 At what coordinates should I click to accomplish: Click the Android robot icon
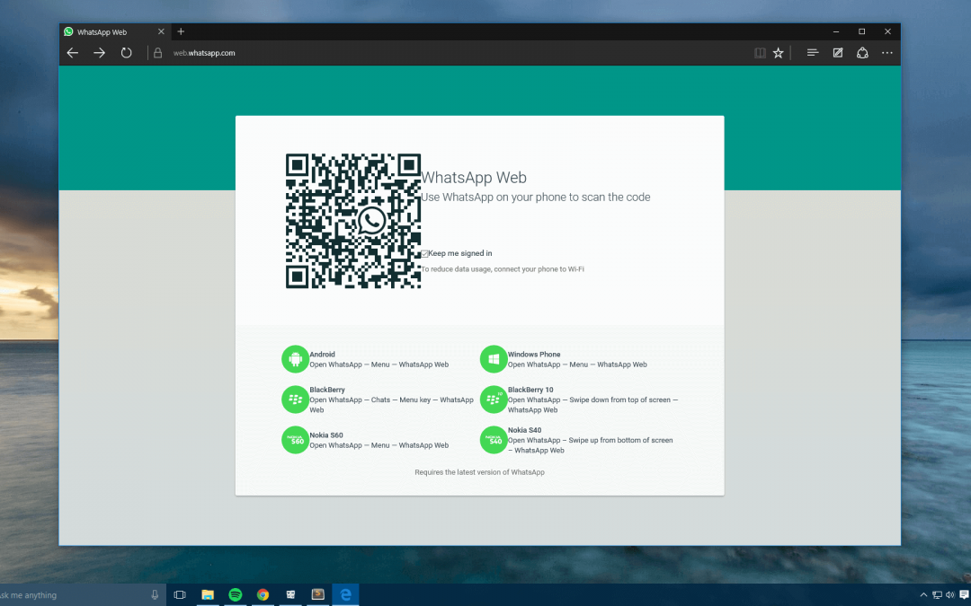[296, 358]
